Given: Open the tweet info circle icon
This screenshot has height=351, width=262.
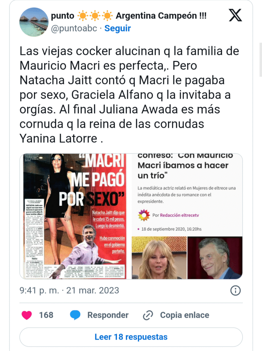Looking at the screenshot, I should (x=235, y=291).
